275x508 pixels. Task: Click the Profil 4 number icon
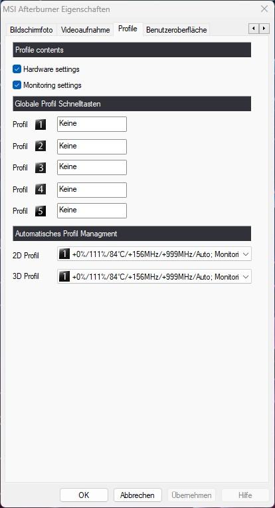41,189
